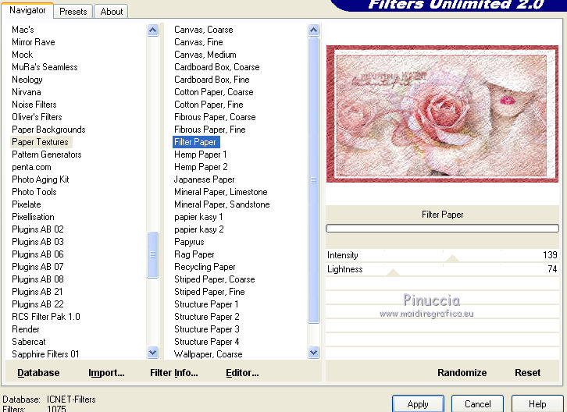Select the Mock category
The image size is (567, 412).
[22, 55]
